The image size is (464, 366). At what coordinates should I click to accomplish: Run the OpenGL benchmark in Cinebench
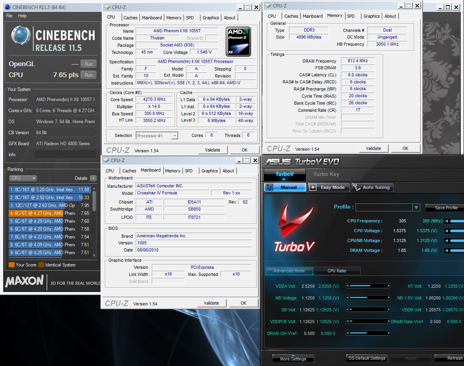point(88,64)
